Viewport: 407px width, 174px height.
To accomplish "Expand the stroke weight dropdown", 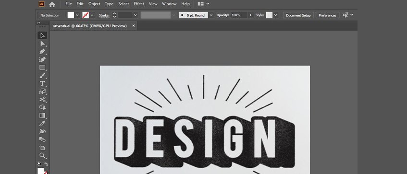I will [x=135, y=15].
